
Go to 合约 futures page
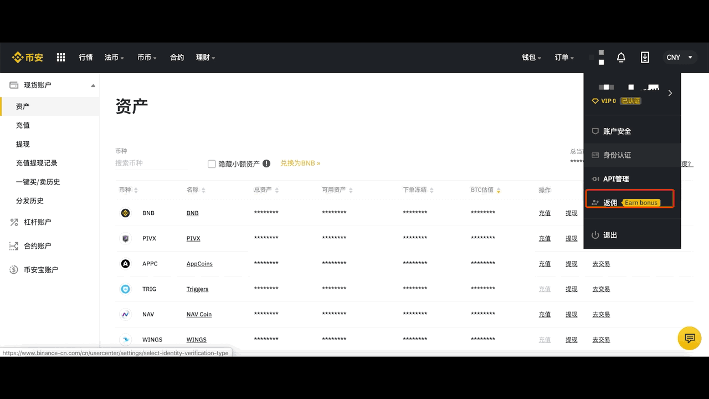click(177, 58)
